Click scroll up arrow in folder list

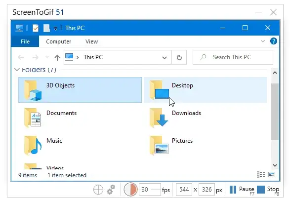point(275,73)
